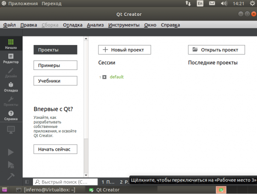
Task: Show the Учебники tutorials list
Action: [x=55, y=81]
